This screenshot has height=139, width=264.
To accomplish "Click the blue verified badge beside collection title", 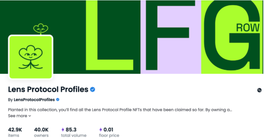I will 92,89.
